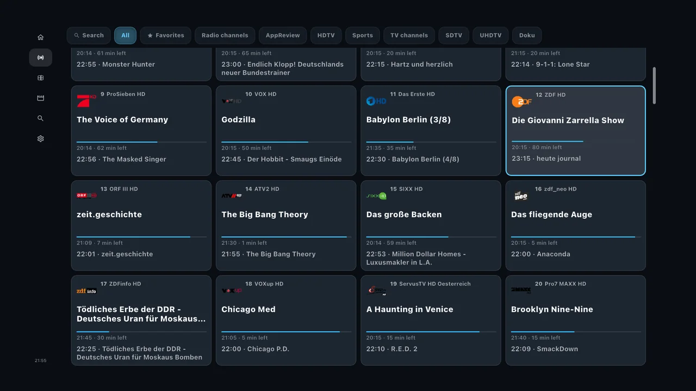Open Tödliches Erbe der DDR current title
This screenshot has width=696, height=391.
tap(141, 314)
